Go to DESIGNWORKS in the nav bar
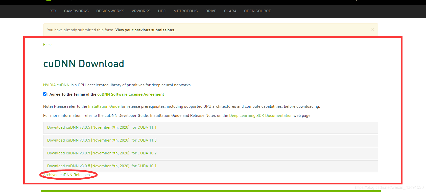This screenshot has height=192, width=426. (x=110, y=11)
